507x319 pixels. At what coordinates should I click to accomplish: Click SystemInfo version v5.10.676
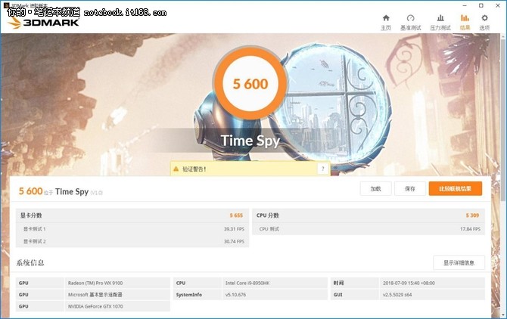coord(235,295)
